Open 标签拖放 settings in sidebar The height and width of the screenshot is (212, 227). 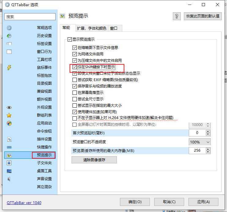(44, 76)
